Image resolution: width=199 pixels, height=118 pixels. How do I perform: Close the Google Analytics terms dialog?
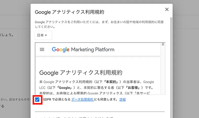click(167, 9)
